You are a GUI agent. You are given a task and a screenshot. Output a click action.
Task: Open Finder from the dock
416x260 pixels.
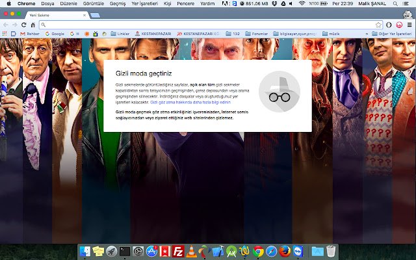point(85,252)
